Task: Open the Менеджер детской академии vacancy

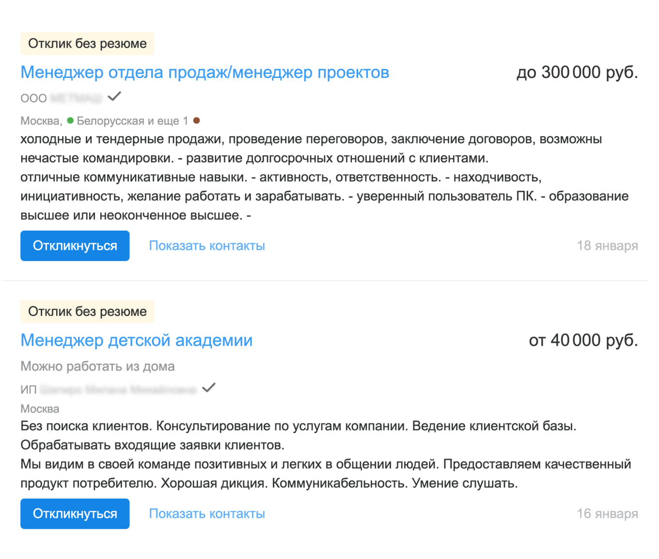Action: [136, 340]
